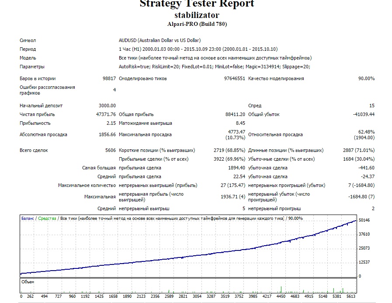Click the "Strategy Tester Report" heading
The image size is (392, 303).
tap(197, 4)
